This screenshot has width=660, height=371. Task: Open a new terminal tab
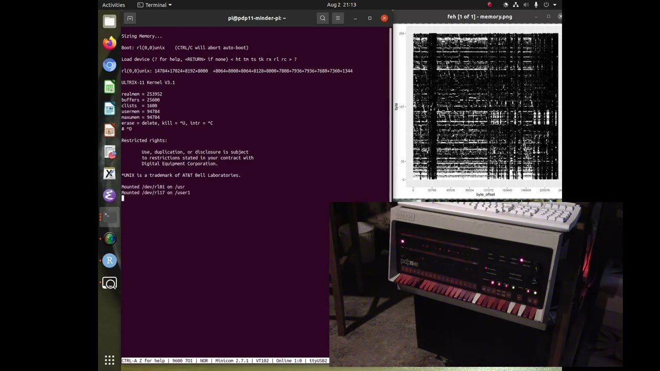[x=130, y=18]
